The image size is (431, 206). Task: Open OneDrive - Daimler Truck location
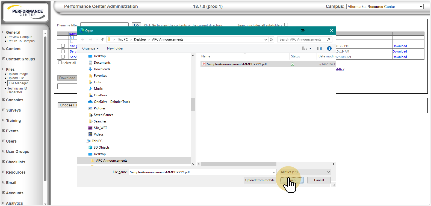112,102
